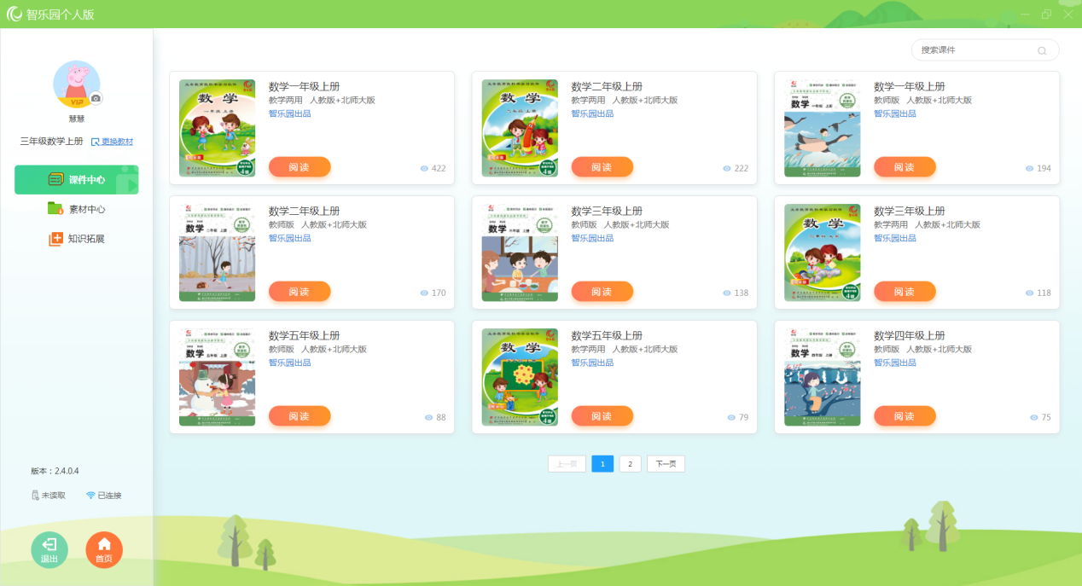1082x586 pixels.
Task: Click 智乐园出品 link on 数学四年级上册 card
Action: coord(895,363)
